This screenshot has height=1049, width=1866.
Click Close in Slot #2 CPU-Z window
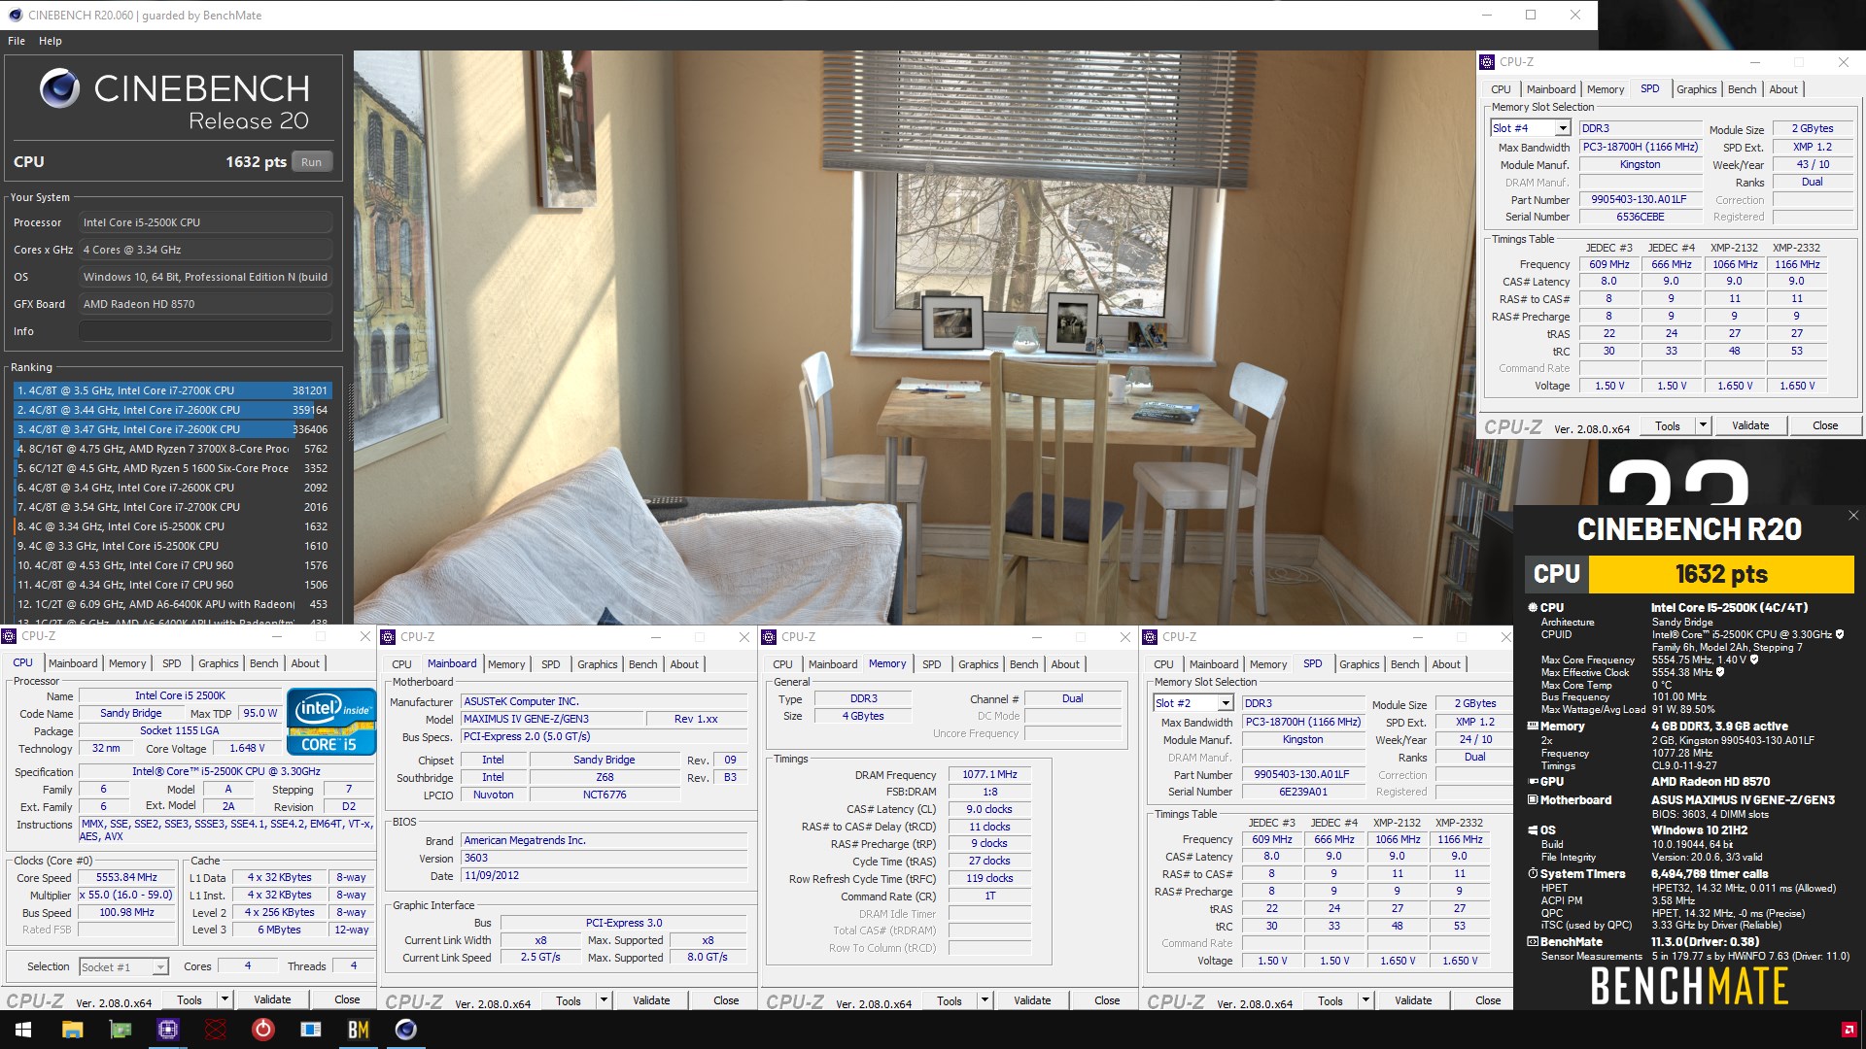pos(1488,1000)
